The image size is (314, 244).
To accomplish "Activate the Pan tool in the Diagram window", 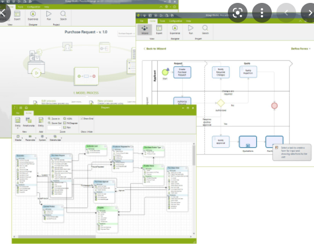I will (67, 128).
